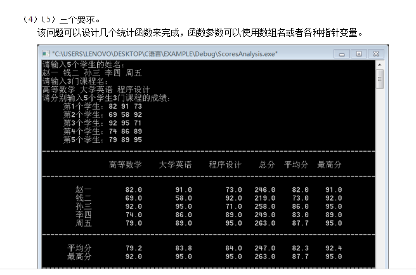416x275 pixels.
Task: Click average 87.7 in 周五 row
Action: 300,223
